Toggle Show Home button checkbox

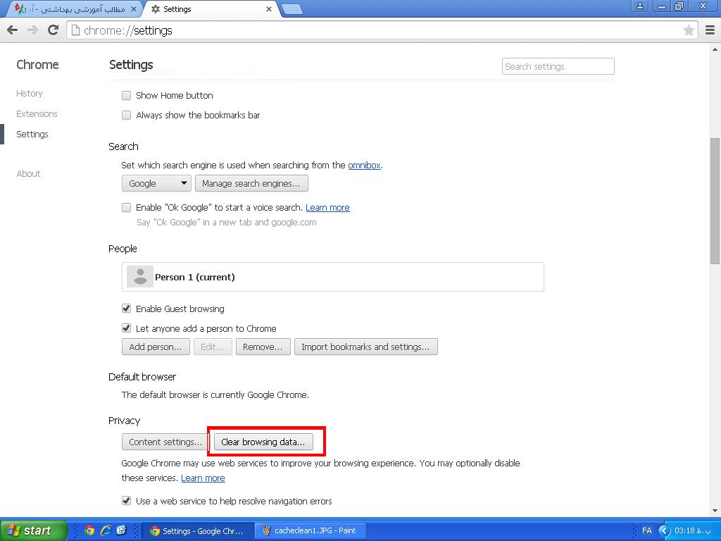pyautogui.click(x=127, y=96)
